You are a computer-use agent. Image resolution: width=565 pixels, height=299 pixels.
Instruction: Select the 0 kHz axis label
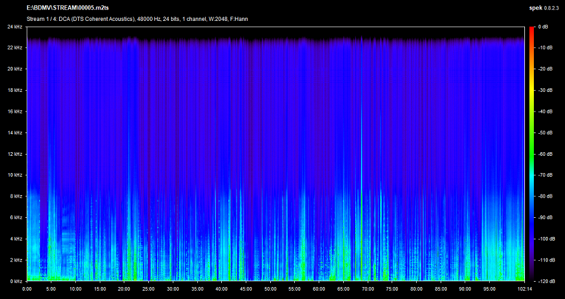pyautogui.click(x=16, y=280)
